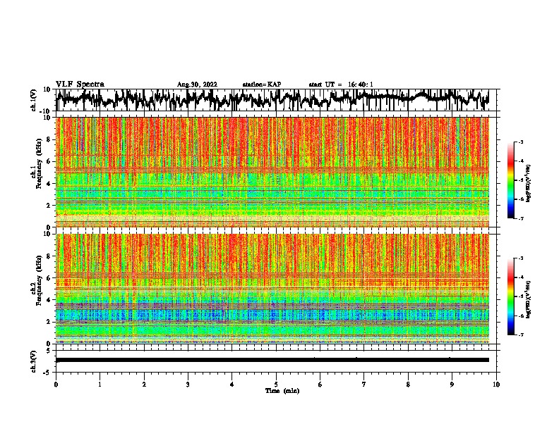Click the "-3" label on ch.1 color bar

point(521,142)
